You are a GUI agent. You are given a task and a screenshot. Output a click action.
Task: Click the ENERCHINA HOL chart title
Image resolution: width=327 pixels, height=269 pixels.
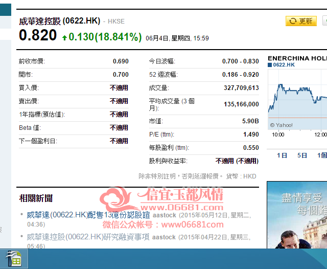tap(297, 58)
